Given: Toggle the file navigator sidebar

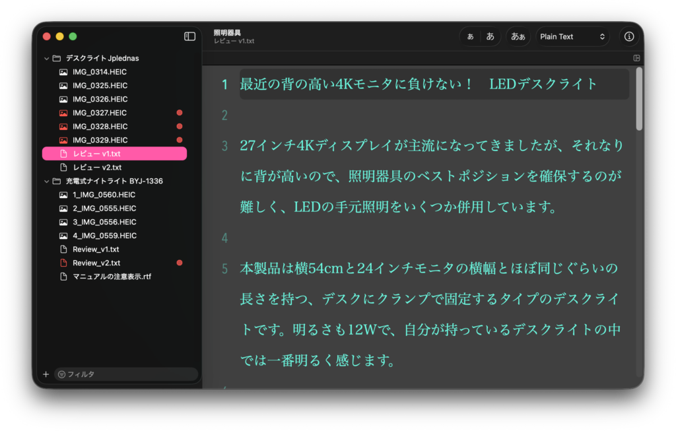Looking at the screenshot, I should pyautogui.click(x=189, y=36).
